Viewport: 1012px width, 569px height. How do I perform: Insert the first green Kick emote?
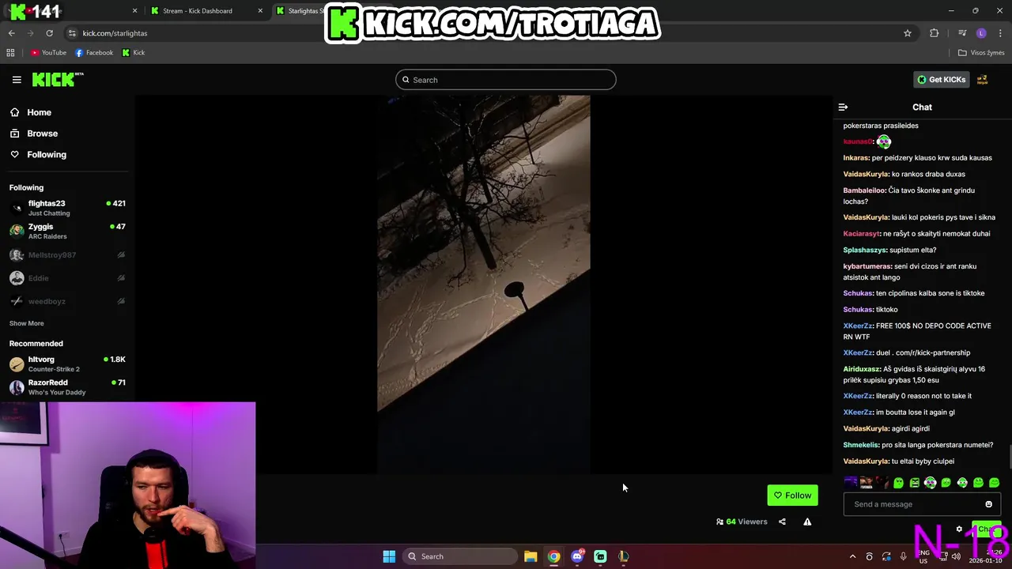point(898,482)
